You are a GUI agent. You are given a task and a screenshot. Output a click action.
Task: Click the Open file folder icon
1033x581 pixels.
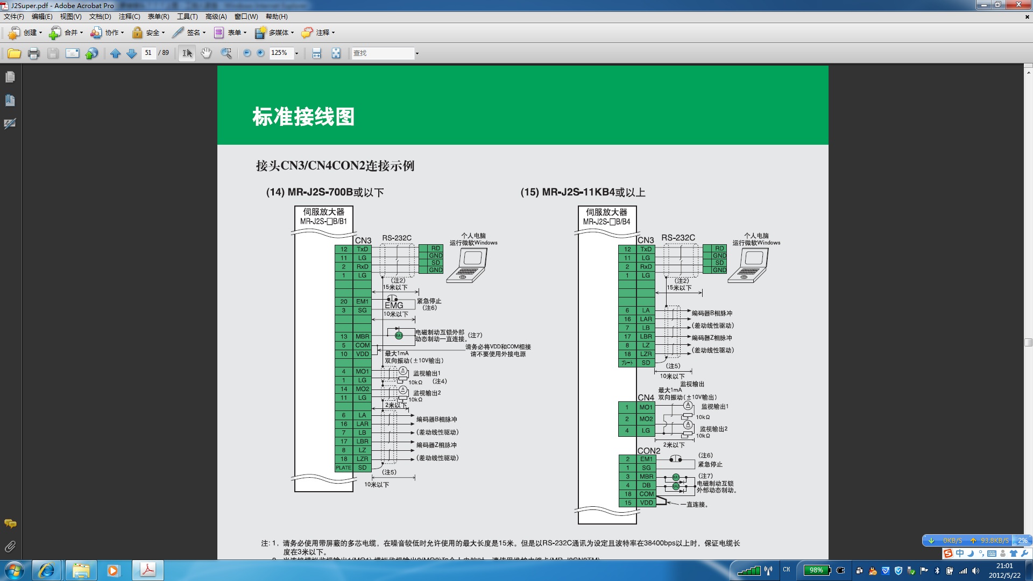[x=14, y=53]
